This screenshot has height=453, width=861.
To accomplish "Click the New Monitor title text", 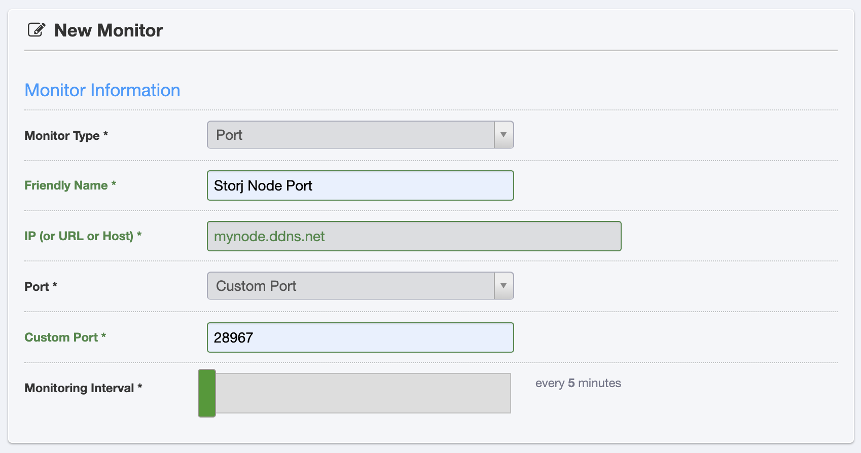I will (109, 30).
